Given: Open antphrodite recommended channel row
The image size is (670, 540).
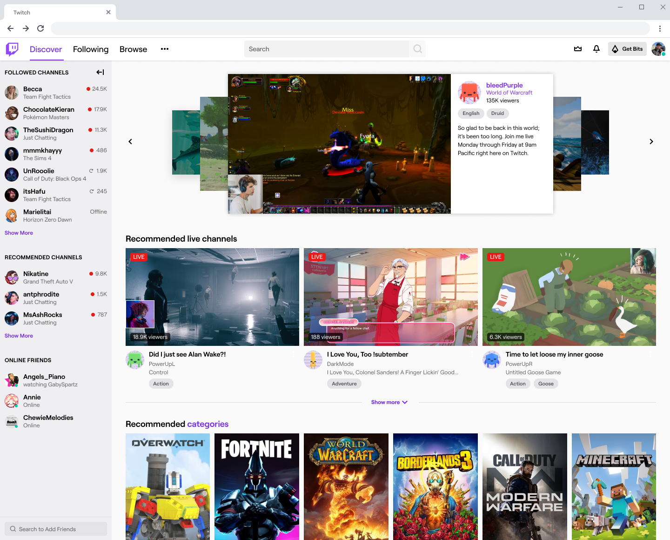Looking at the screenshot, I should tap(56, 298).
